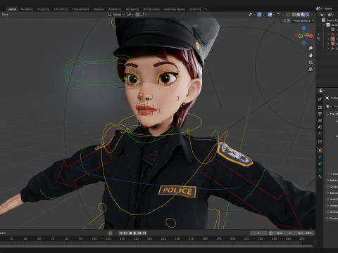The height and width of the screenshot is (253, 338).
Task: Toggle camera view icon
Action: (311, 63)
